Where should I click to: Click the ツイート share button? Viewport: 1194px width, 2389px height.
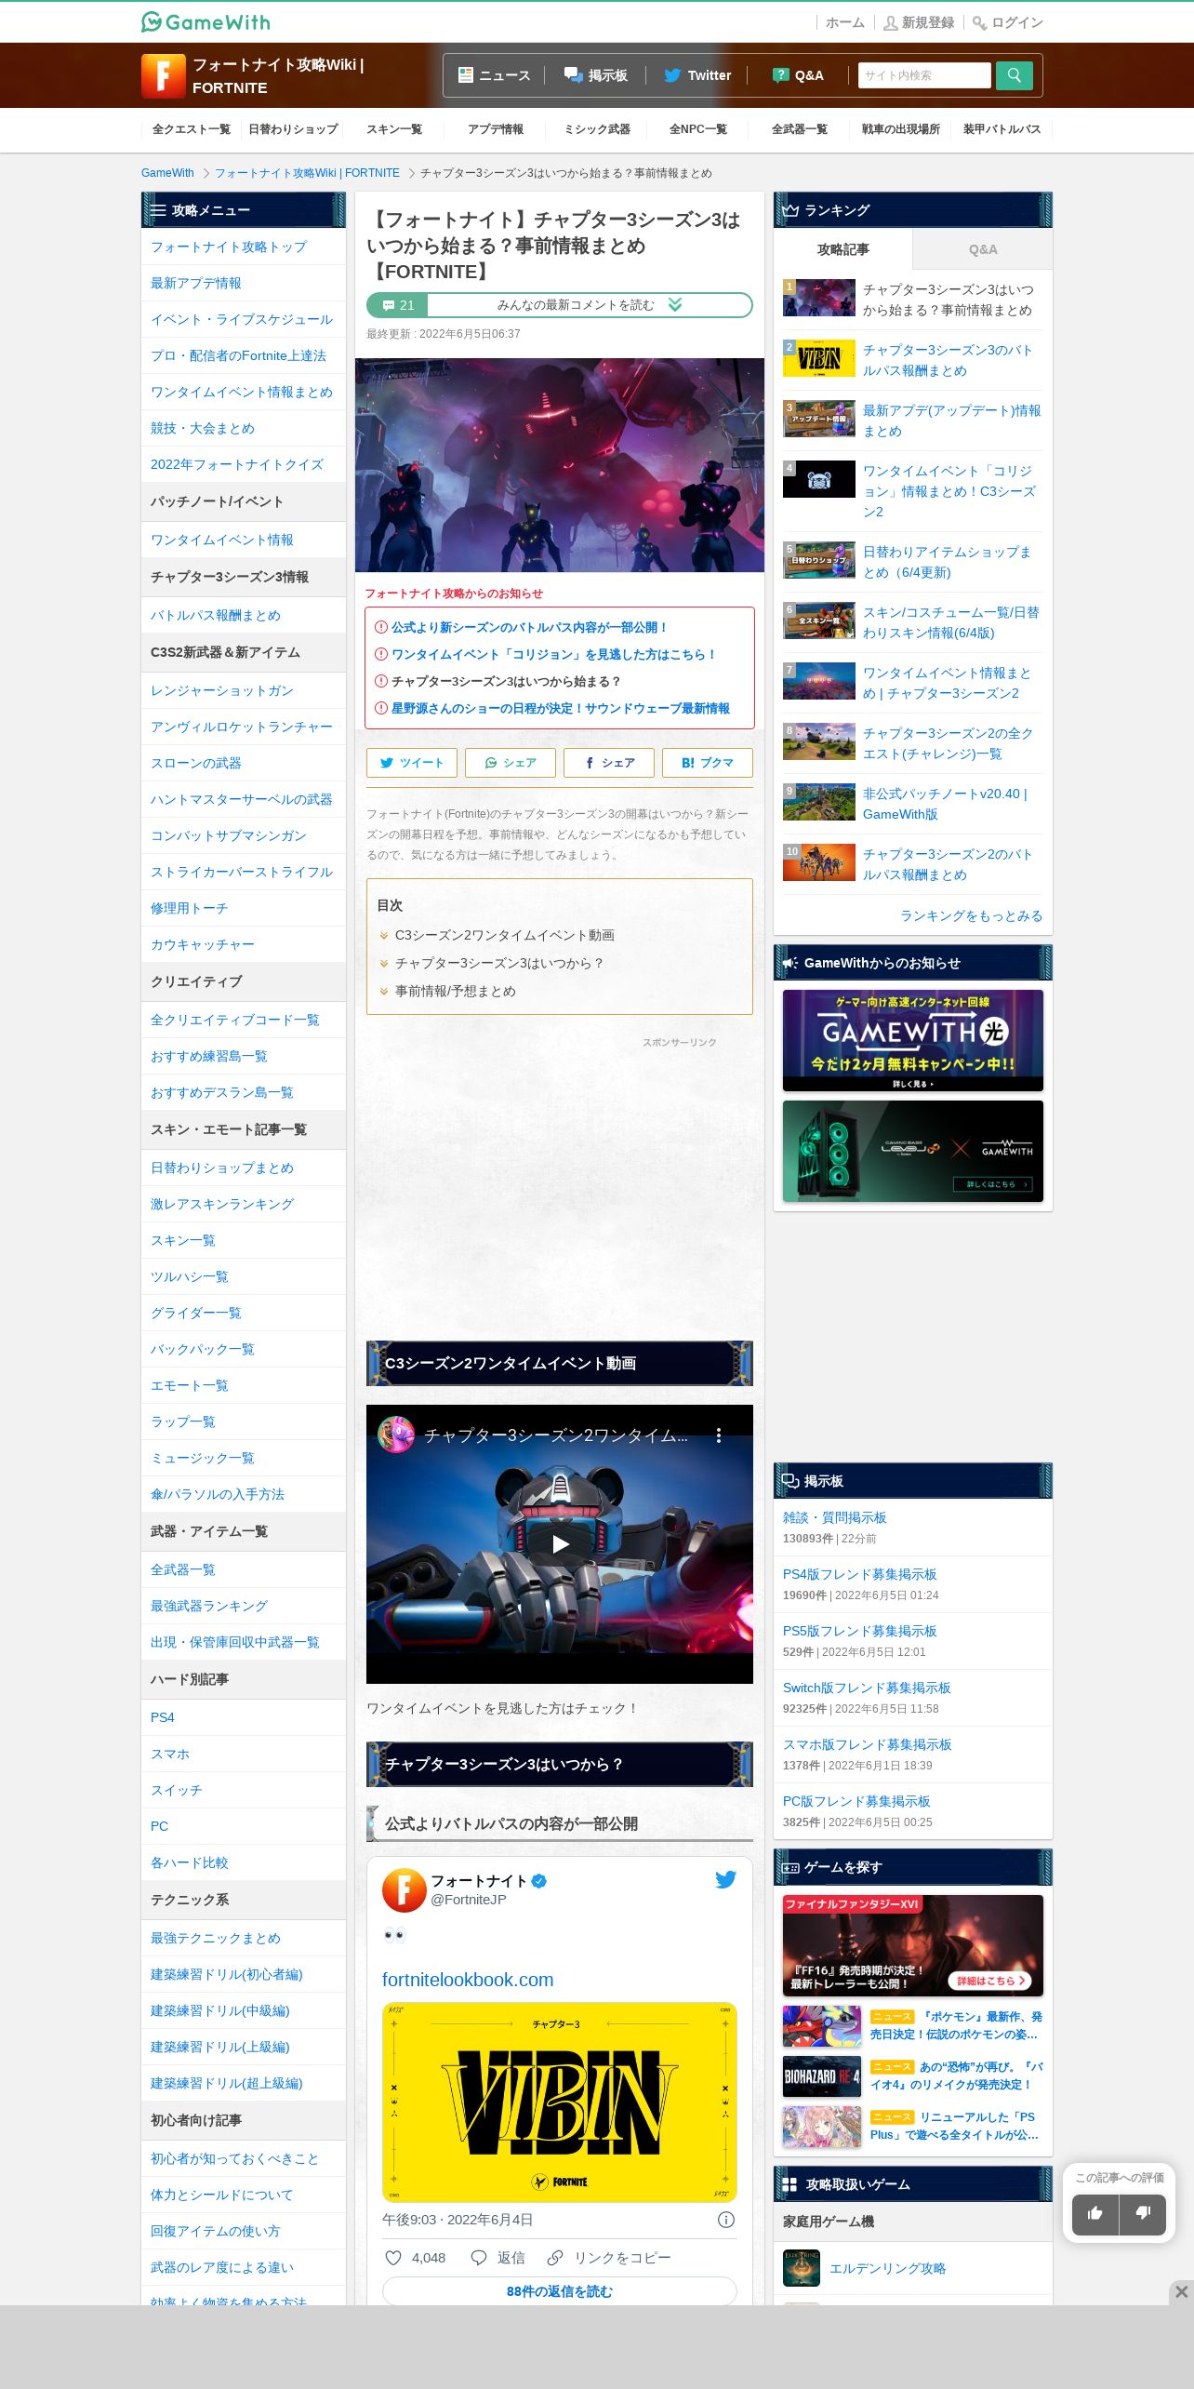click(412, 763)
